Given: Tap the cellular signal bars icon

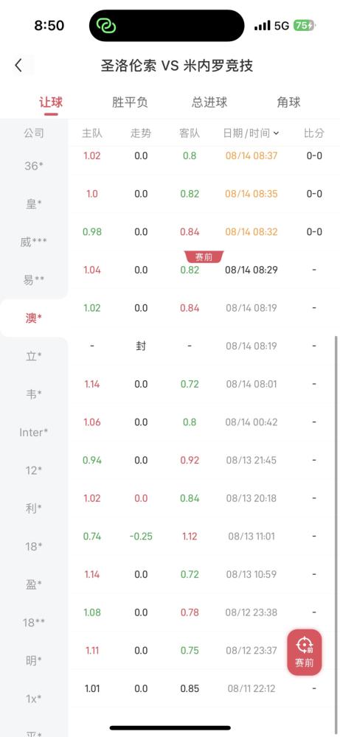Looking at the screenshot, I should click(262, 26).
